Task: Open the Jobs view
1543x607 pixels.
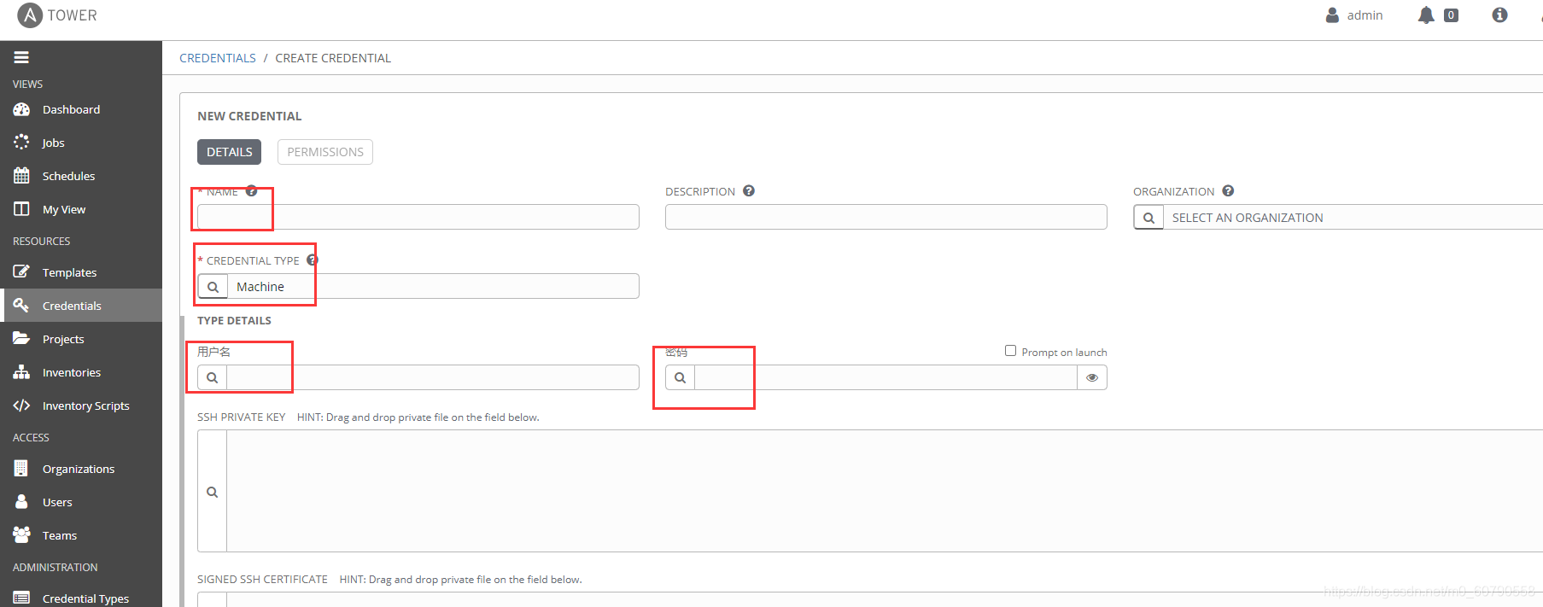Action: point(53,143)
